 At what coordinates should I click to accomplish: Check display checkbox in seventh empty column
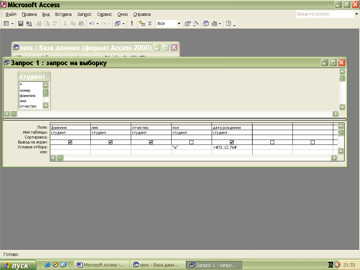point(313,142)
